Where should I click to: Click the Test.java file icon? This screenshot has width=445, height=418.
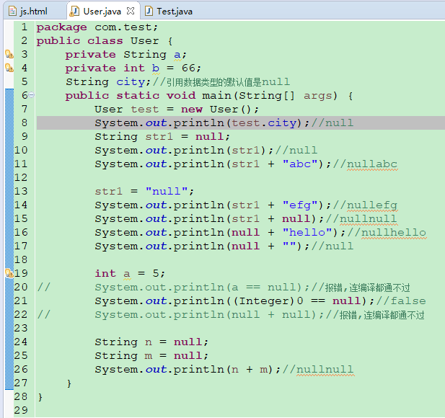click(x=149, y=12)
